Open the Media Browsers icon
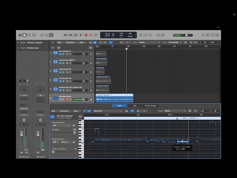This screenshot has height=178, width=237. 217,35
